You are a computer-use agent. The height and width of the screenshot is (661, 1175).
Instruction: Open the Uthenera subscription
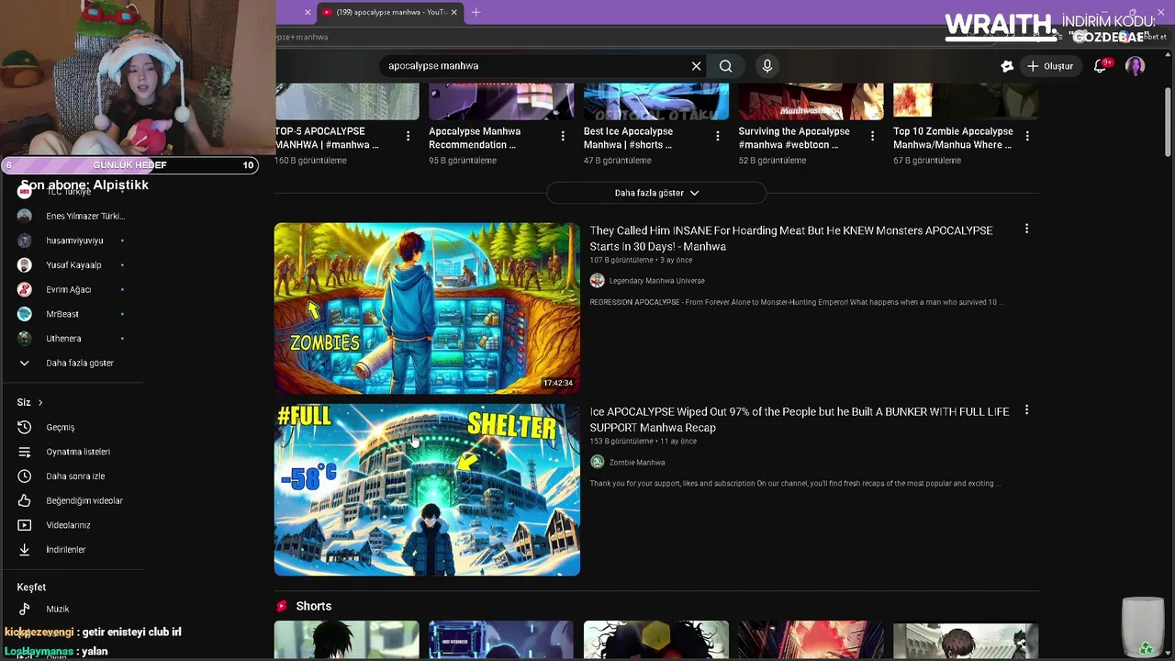click(x=73, y=339)
